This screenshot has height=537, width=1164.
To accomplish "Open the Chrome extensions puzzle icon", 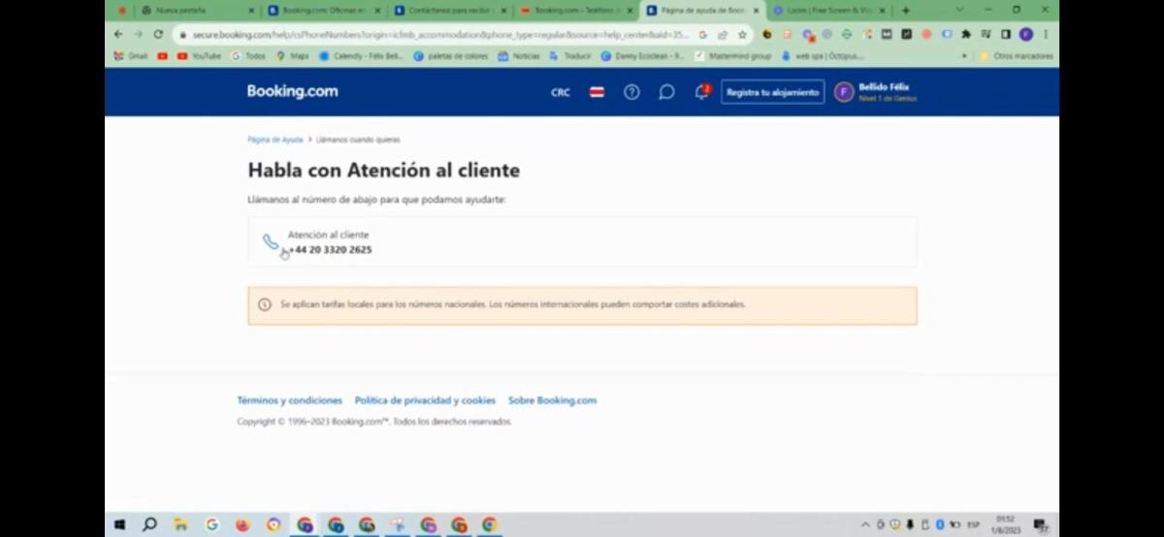I will tap(966, 34).
